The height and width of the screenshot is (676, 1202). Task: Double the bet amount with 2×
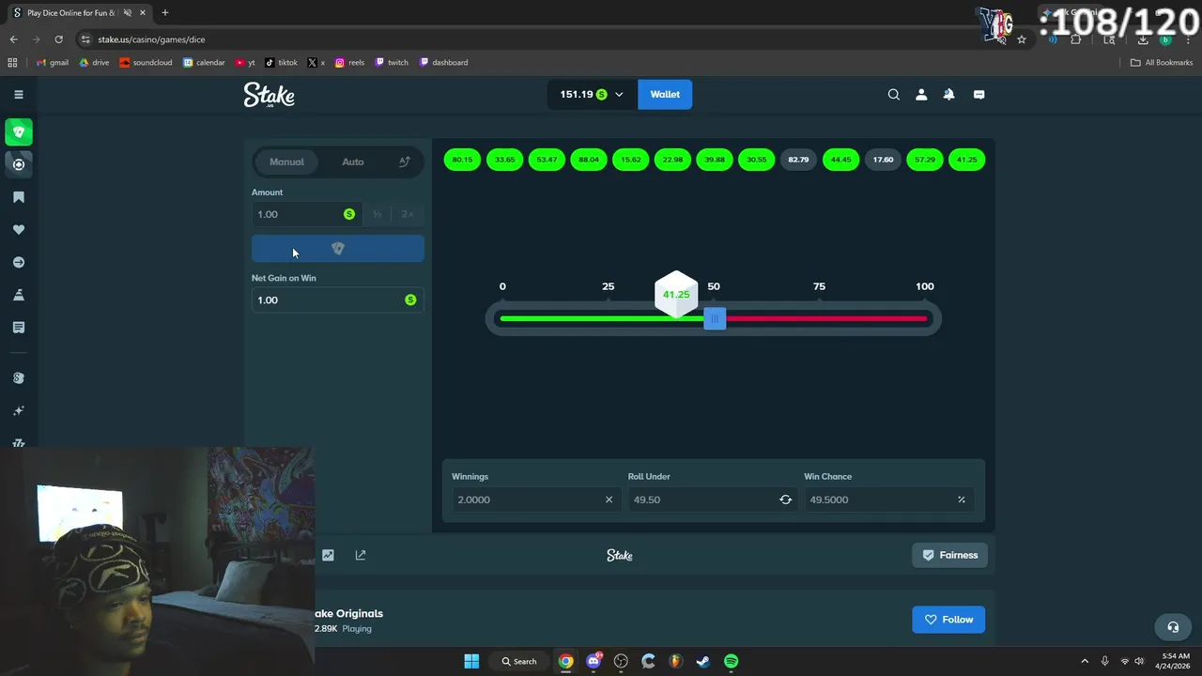pos(408,214)
